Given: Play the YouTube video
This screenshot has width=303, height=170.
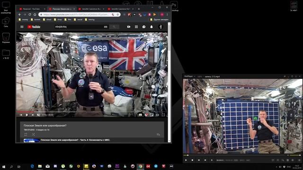Looking at the screenshot, I should (x=27, y=115).
